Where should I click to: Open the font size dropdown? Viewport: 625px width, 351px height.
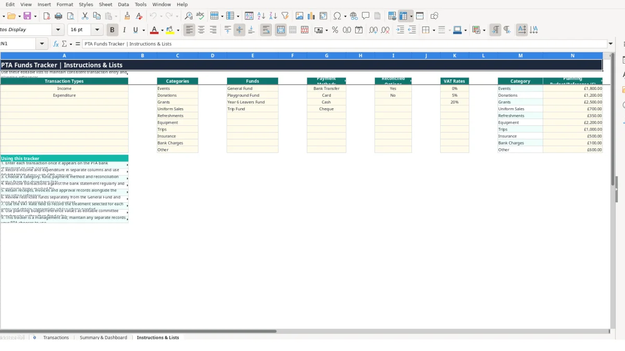[x=97, y=30]
